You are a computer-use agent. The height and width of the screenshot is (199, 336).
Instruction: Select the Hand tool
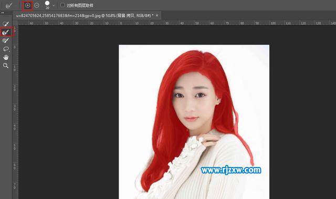(6, 57)
